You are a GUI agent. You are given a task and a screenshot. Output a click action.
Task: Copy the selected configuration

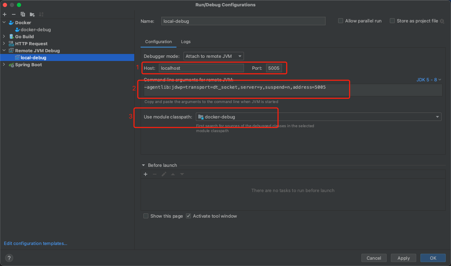click(23, 14)
